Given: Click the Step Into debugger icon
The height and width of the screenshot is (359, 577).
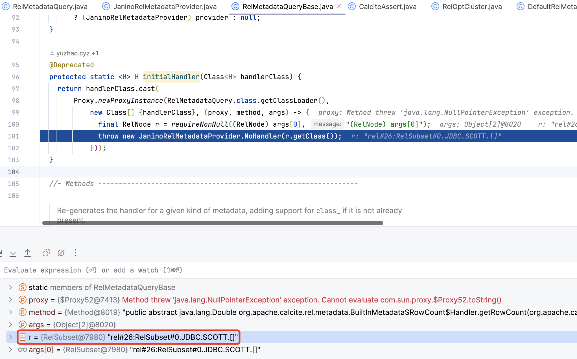Looking at the screenshot, I should point(13,253).
